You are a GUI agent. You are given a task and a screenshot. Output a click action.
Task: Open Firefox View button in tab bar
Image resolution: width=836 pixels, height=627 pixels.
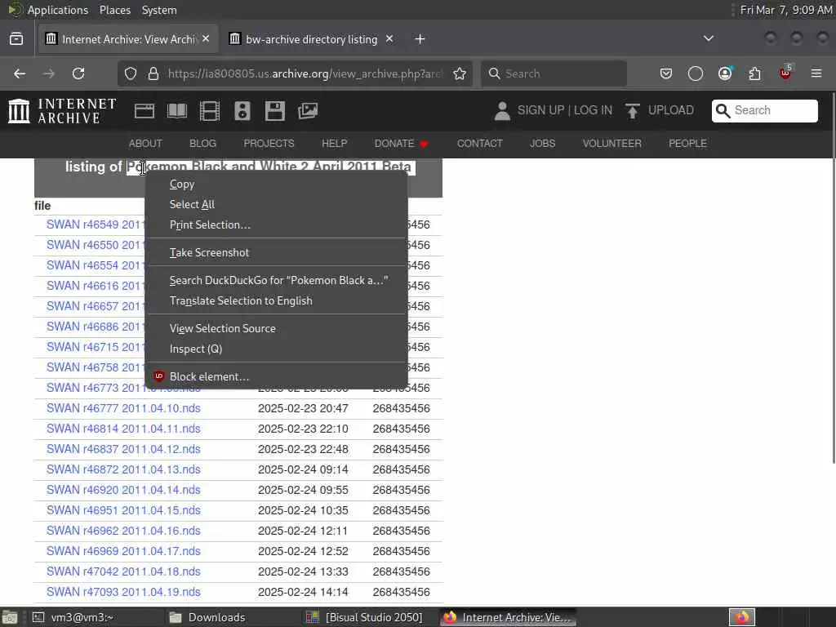(16, 39)
